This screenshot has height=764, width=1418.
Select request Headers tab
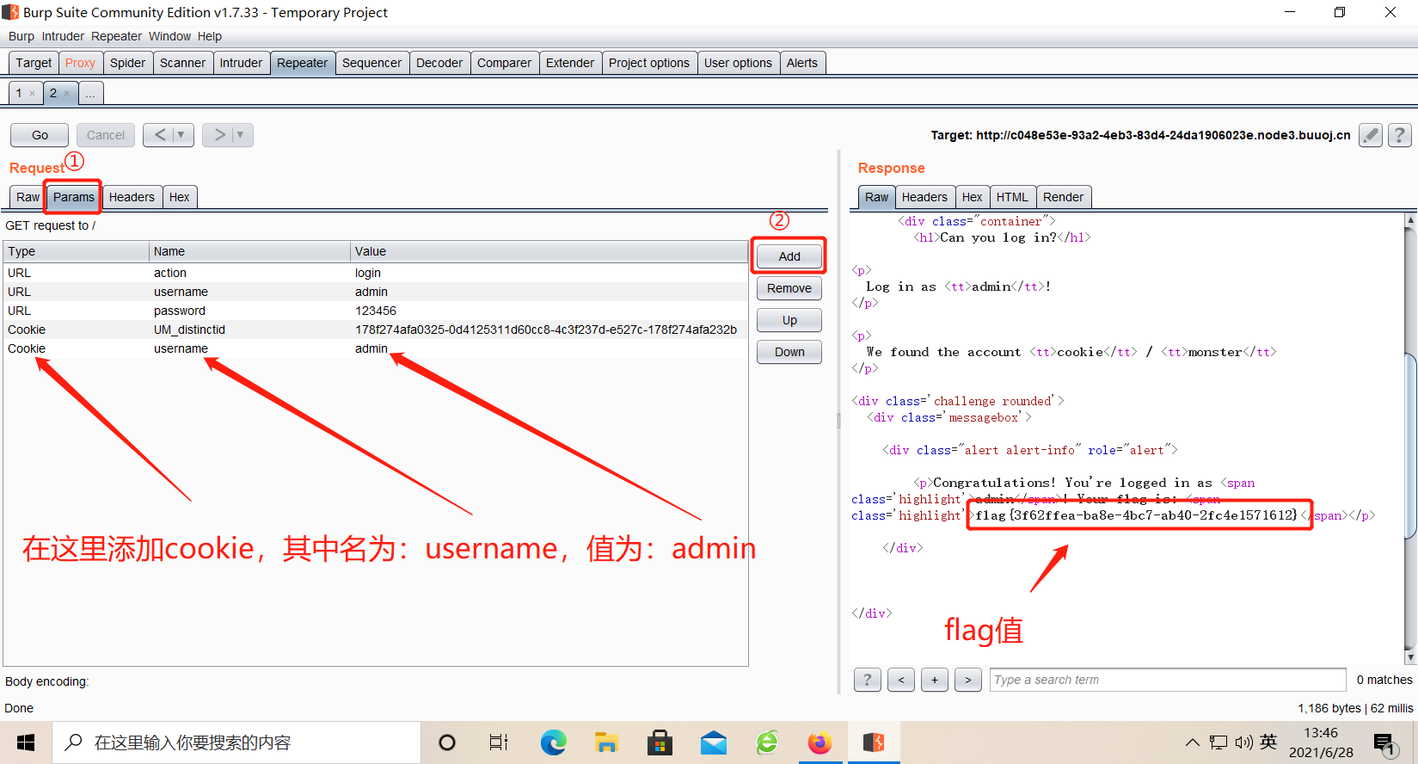132,197
